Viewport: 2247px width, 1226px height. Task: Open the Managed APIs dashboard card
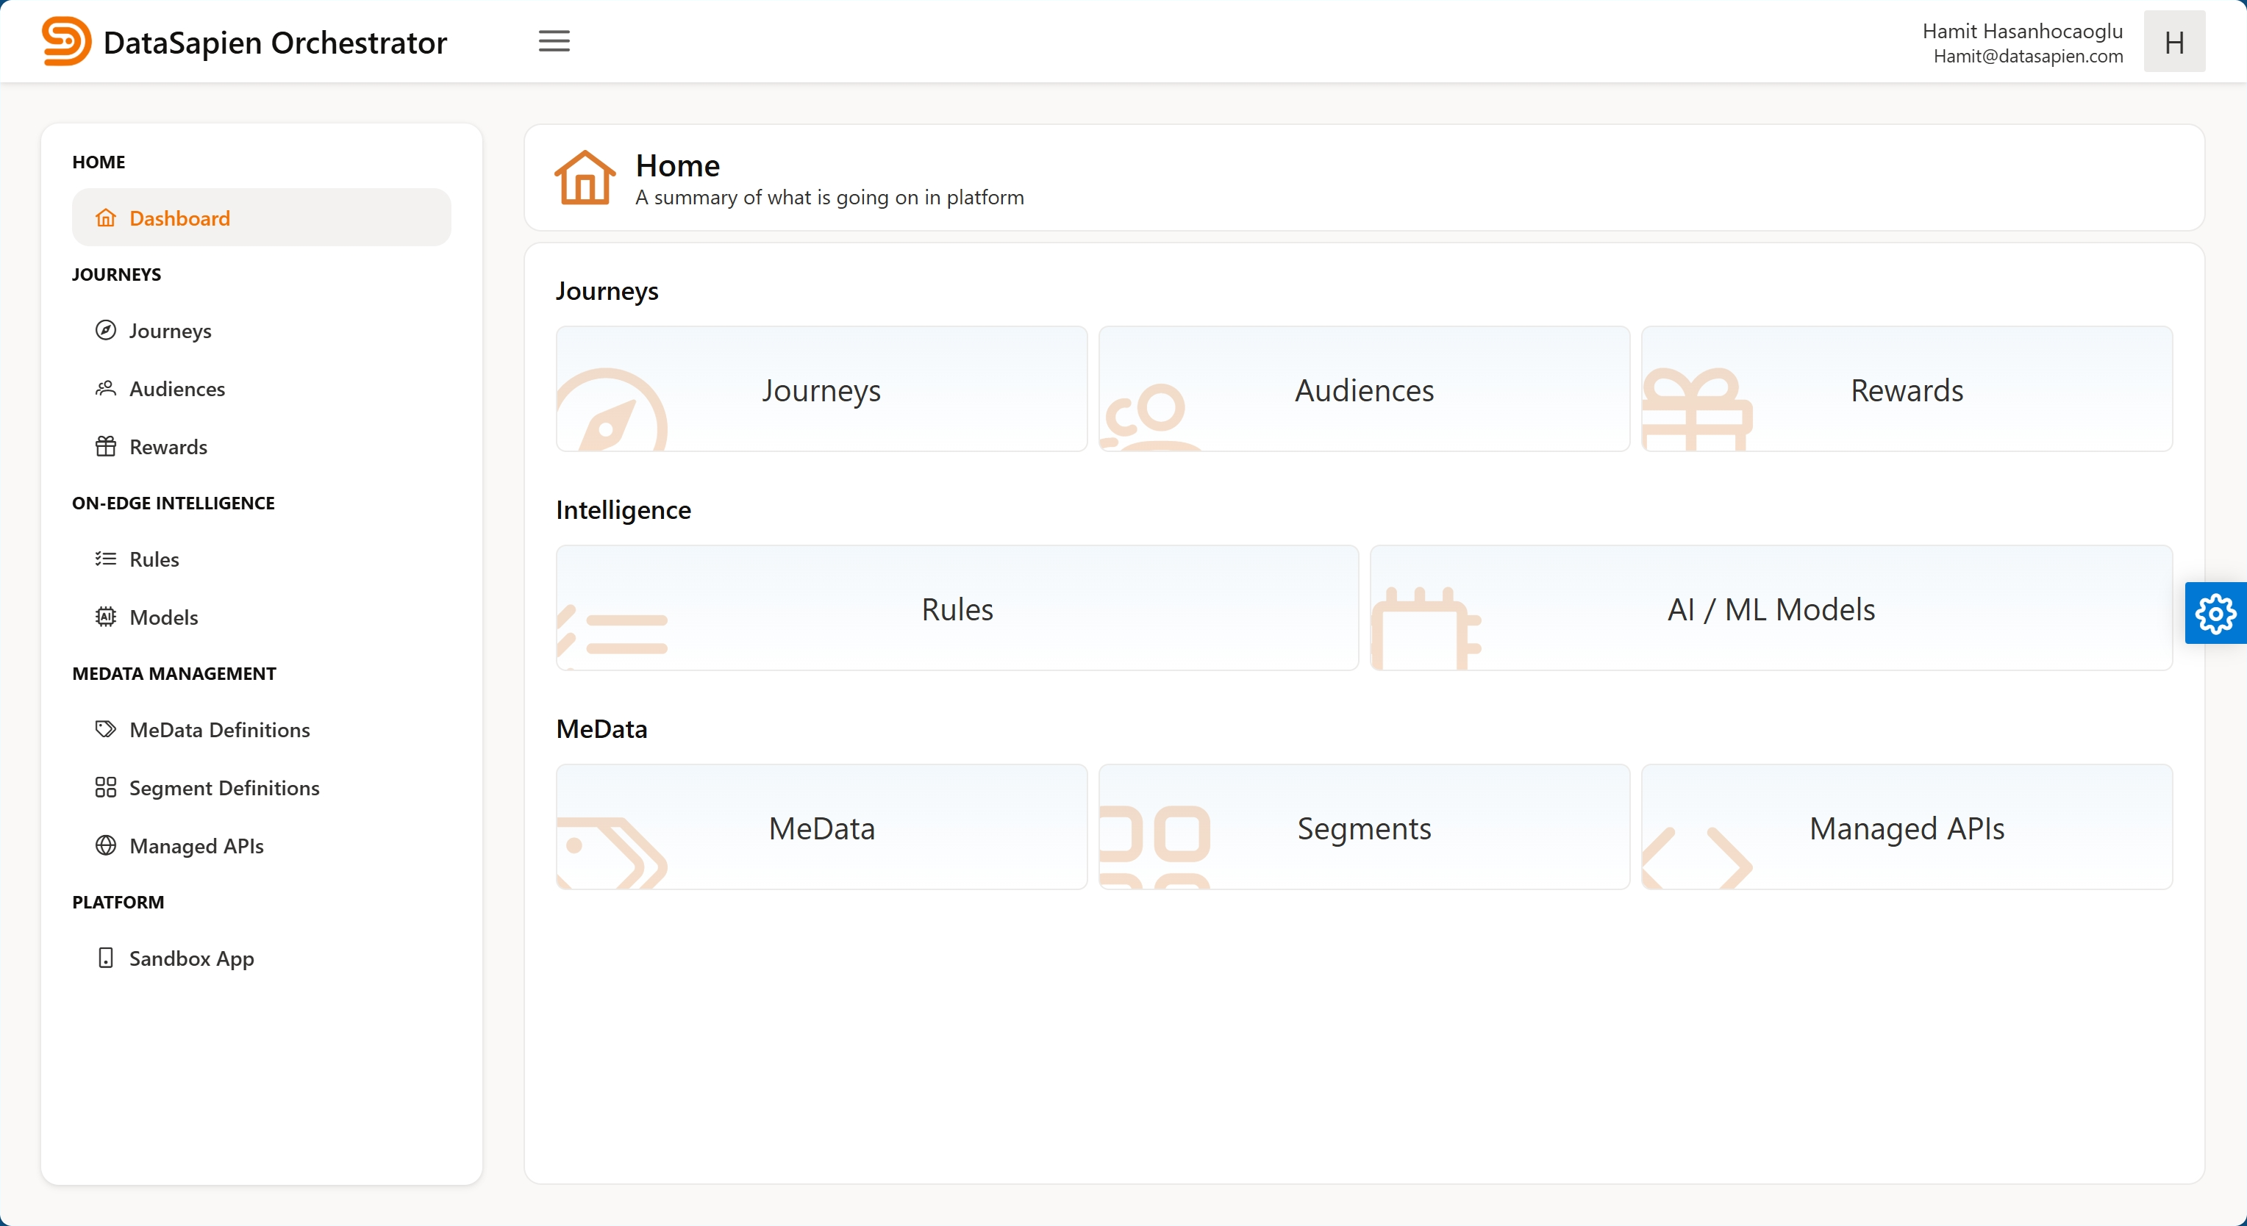(x=1906, y=828)
